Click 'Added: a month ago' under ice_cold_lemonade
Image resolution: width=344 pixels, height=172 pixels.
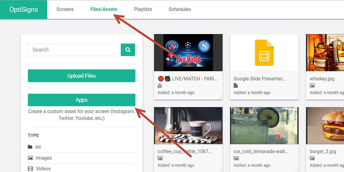point(252,165)
